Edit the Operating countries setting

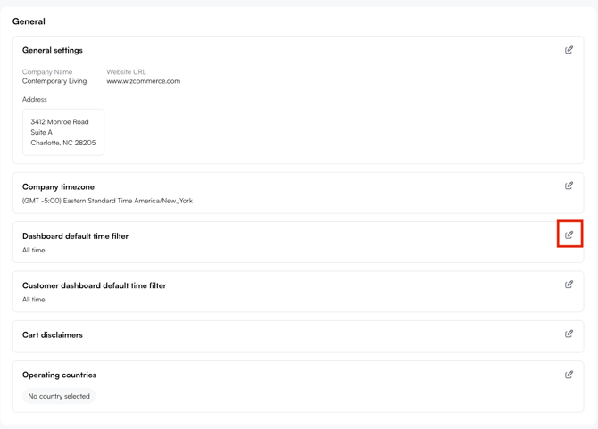point(569,375)
